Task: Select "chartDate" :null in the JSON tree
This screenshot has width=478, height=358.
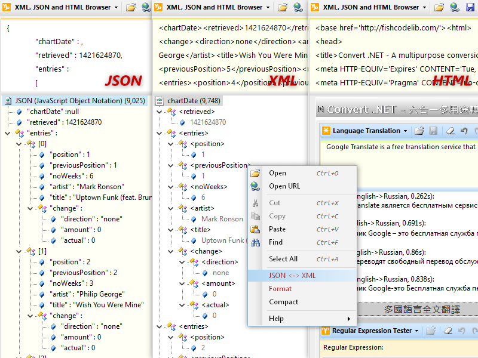Action: coord(53,112)
